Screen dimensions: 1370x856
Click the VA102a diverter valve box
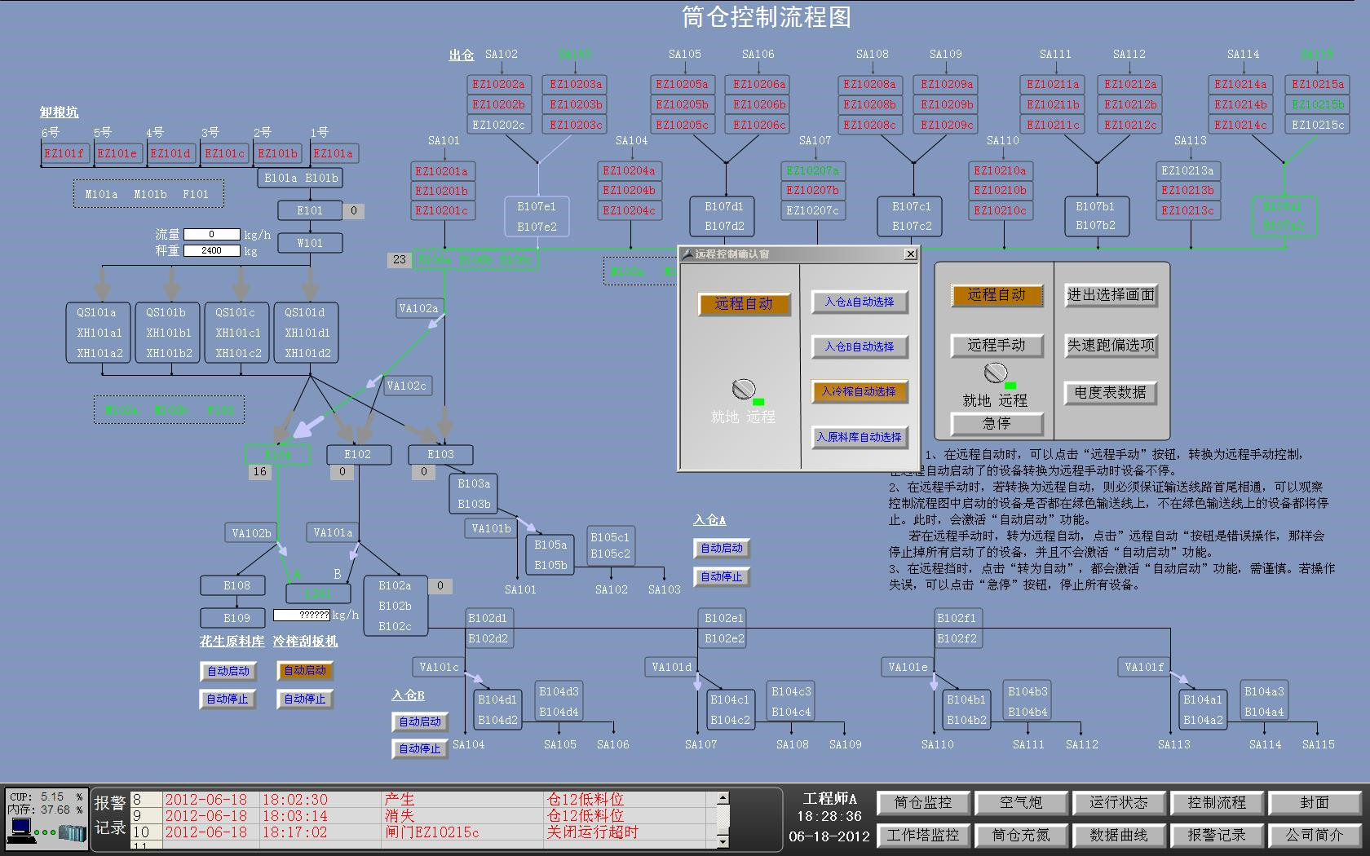pos(419,308)
